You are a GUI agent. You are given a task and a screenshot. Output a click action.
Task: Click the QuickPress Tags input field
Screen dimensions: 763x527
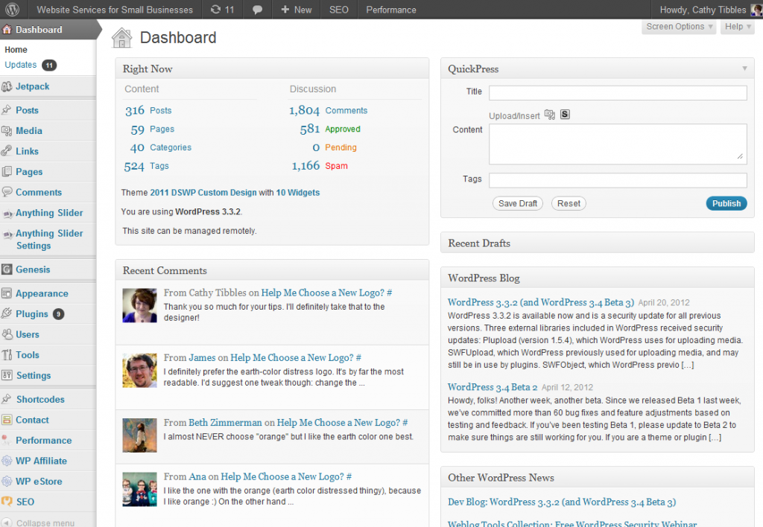tap(618, 180)
